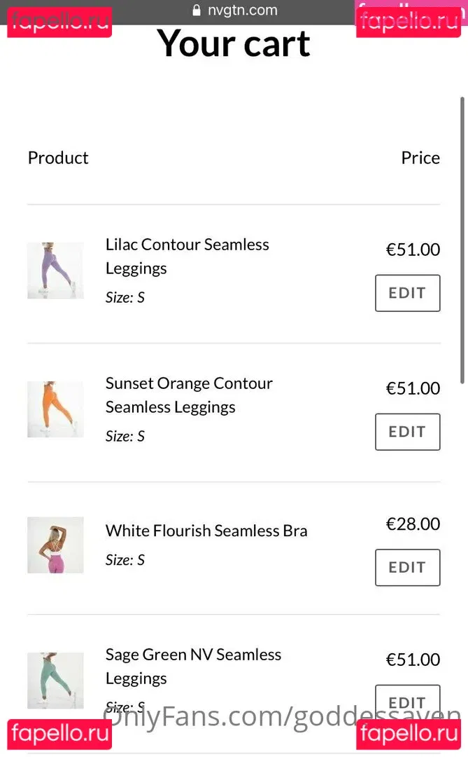Edit the Lilac Contour Seamless Leggings item

point(407,293)
